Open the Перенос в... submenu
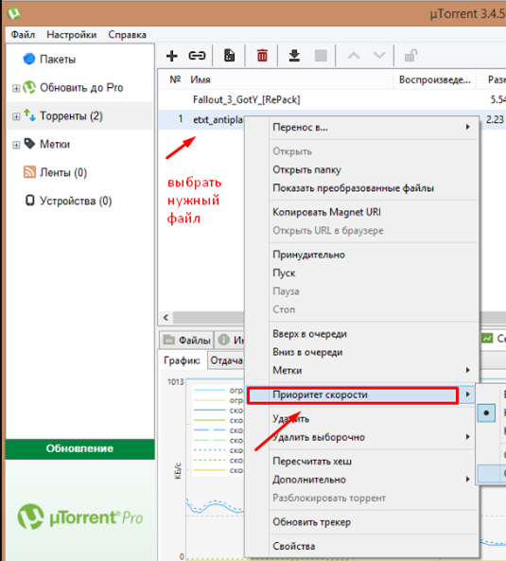The height and width of the screenshot is (561, 506). 362,128
